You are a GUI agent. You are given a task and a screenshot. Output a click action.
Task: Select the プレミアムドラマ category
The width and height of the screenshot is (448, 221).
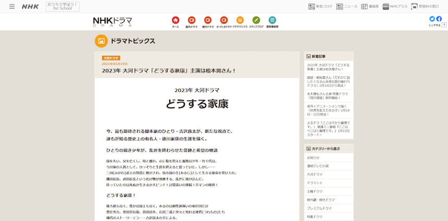(329, 208)
